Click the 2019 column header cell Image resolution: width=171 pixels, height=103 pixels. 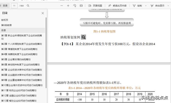click(x=140, y=94)
